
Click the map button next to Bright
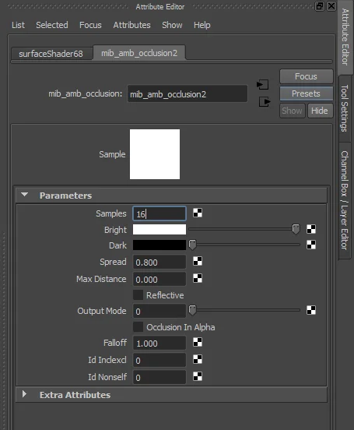tap(311, 229)
